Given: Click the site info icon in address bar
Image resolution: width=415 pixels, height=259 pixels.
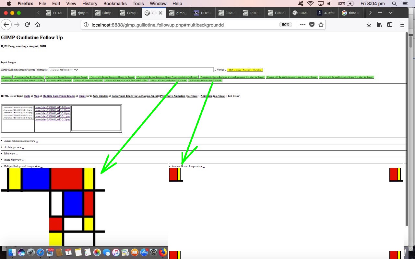Looking at the screenshot, I should coord(86,25).
